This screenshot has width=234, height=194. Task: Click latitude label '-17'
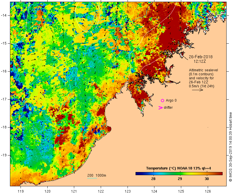[x=4, y=99]
